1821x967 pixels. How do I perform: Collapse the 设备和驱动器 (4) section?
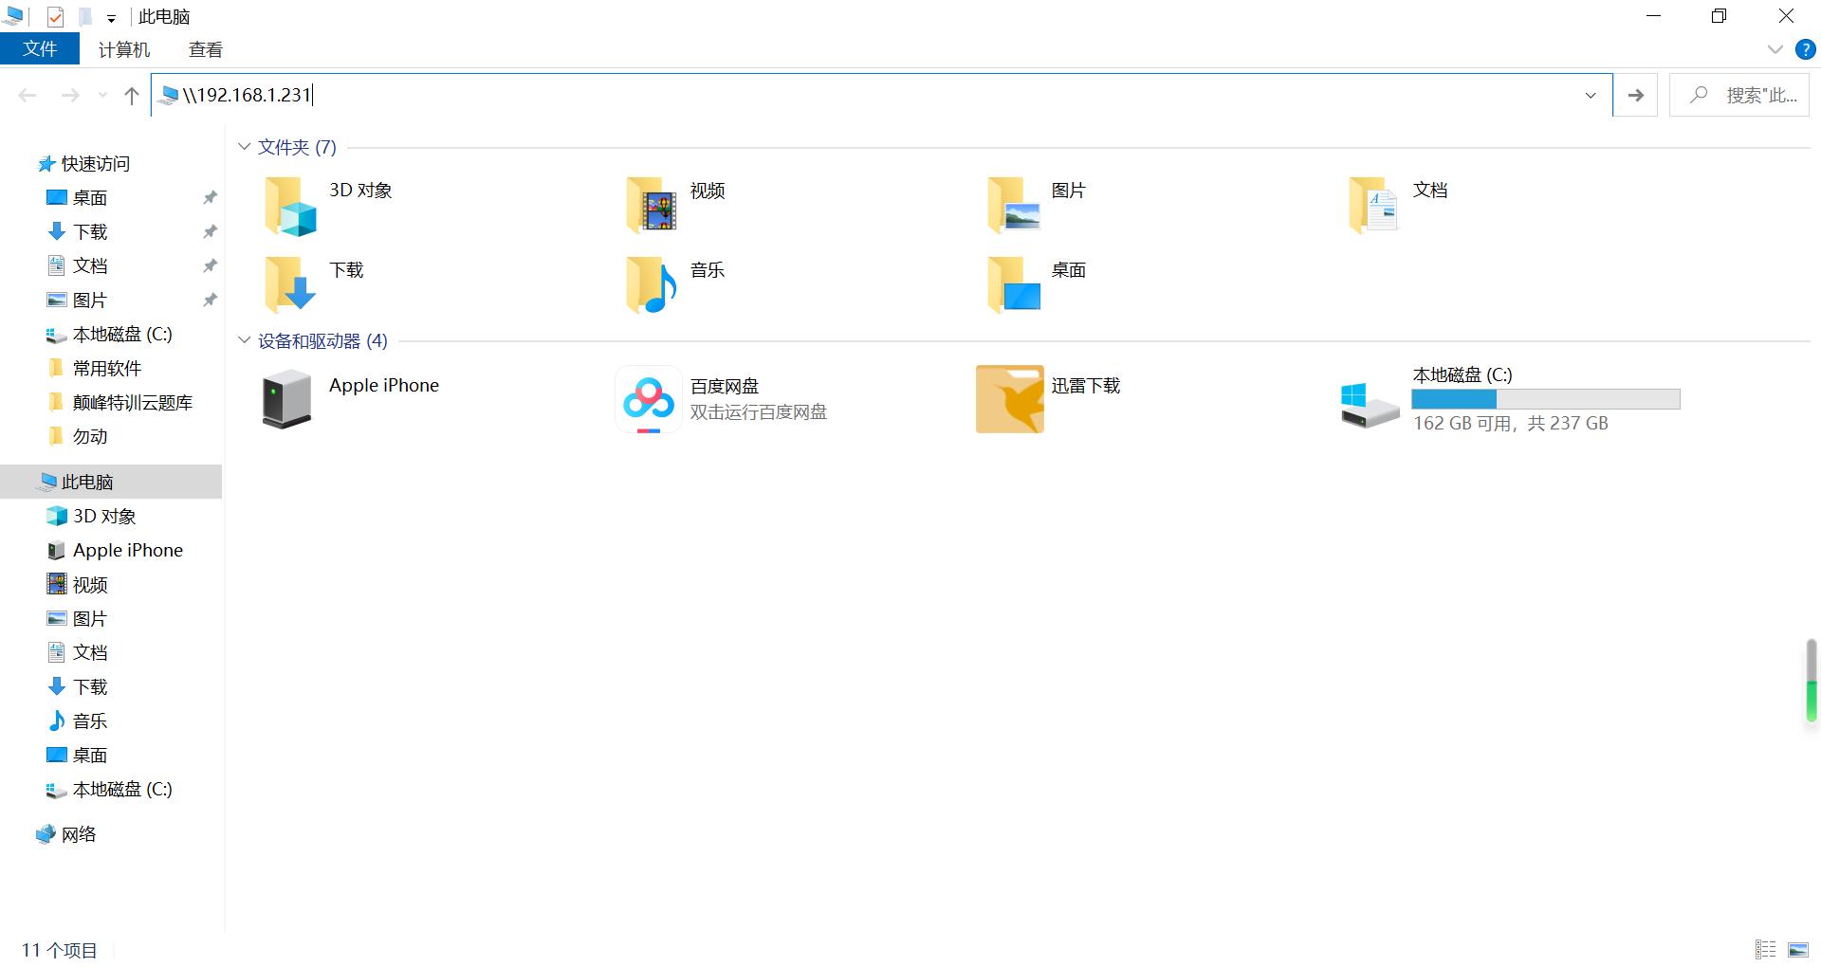pos(244,340)
